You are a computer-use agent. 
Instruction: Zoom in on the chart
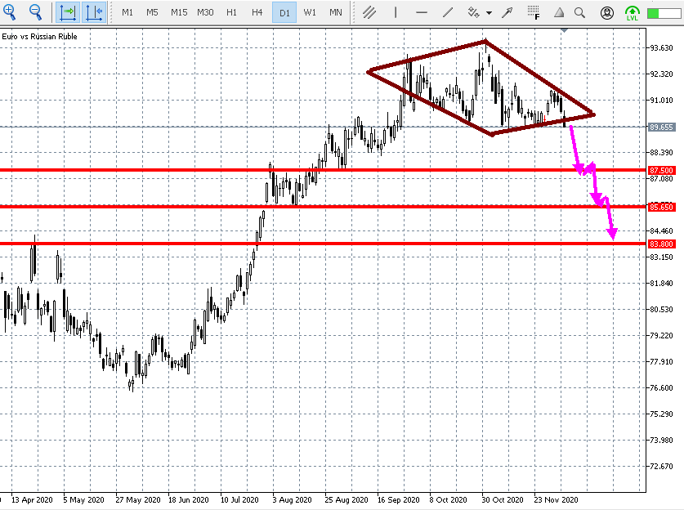tap(9, 12)
